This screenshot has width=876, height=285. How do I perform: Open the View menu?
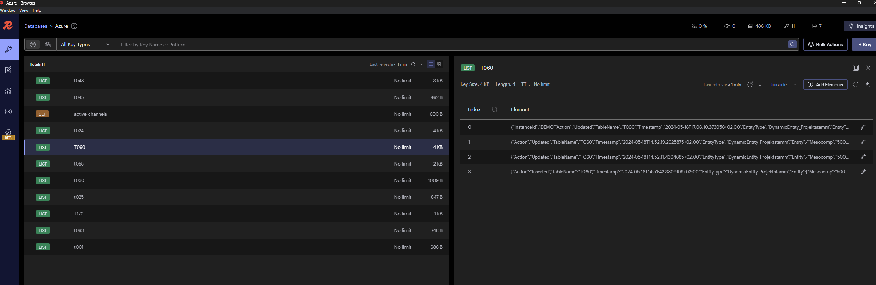coord(24,10)
